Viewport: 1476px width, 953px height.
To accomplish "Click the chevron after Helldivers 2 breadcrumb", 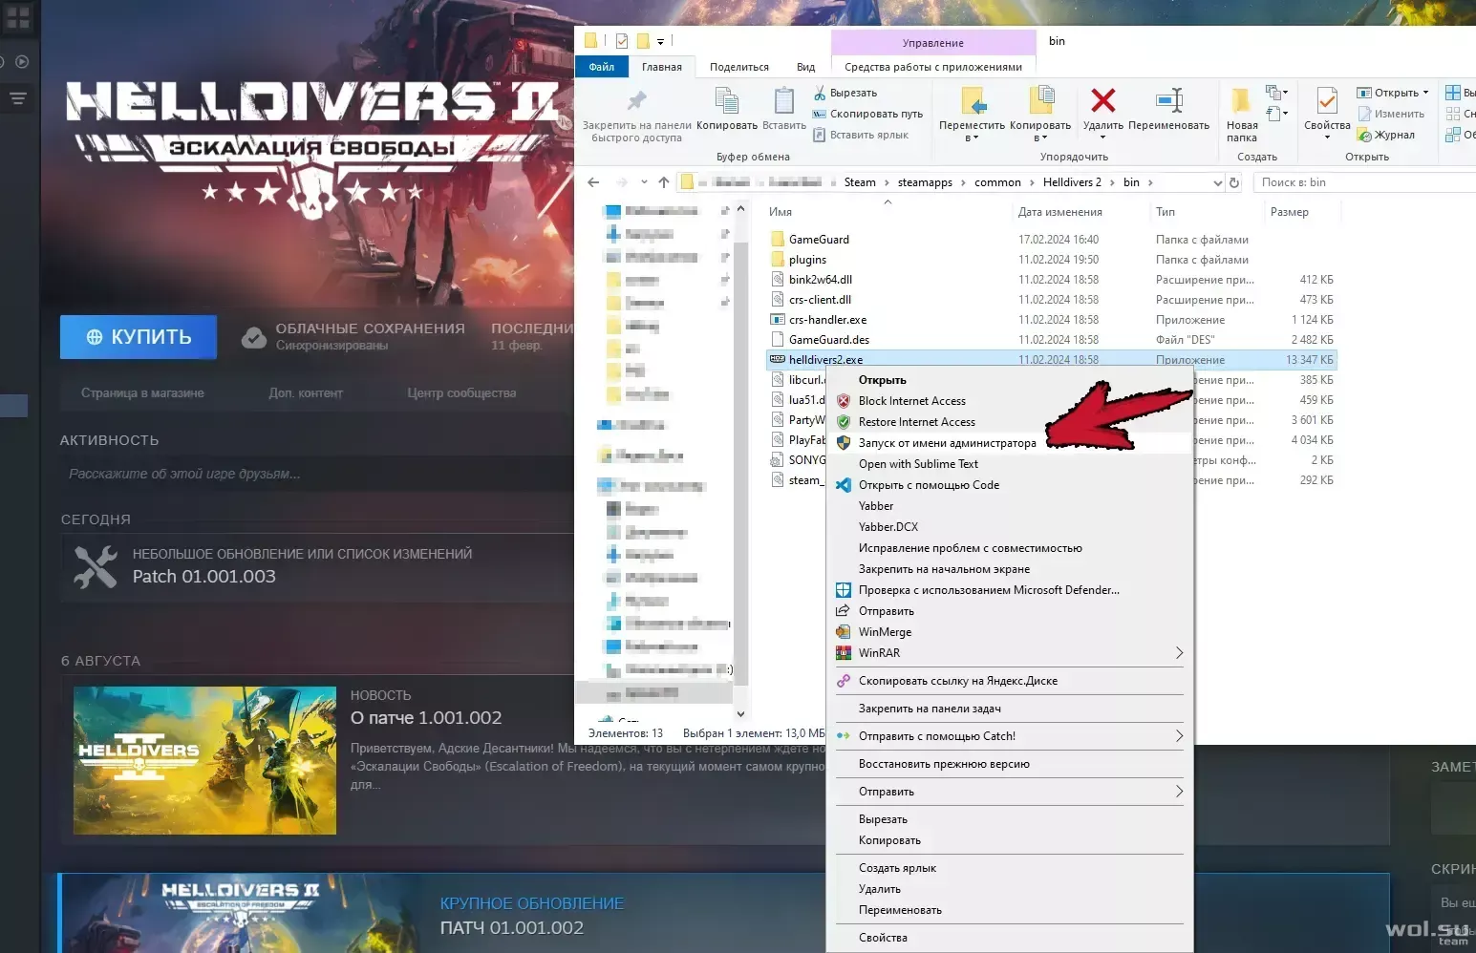I will [1112, 182].
